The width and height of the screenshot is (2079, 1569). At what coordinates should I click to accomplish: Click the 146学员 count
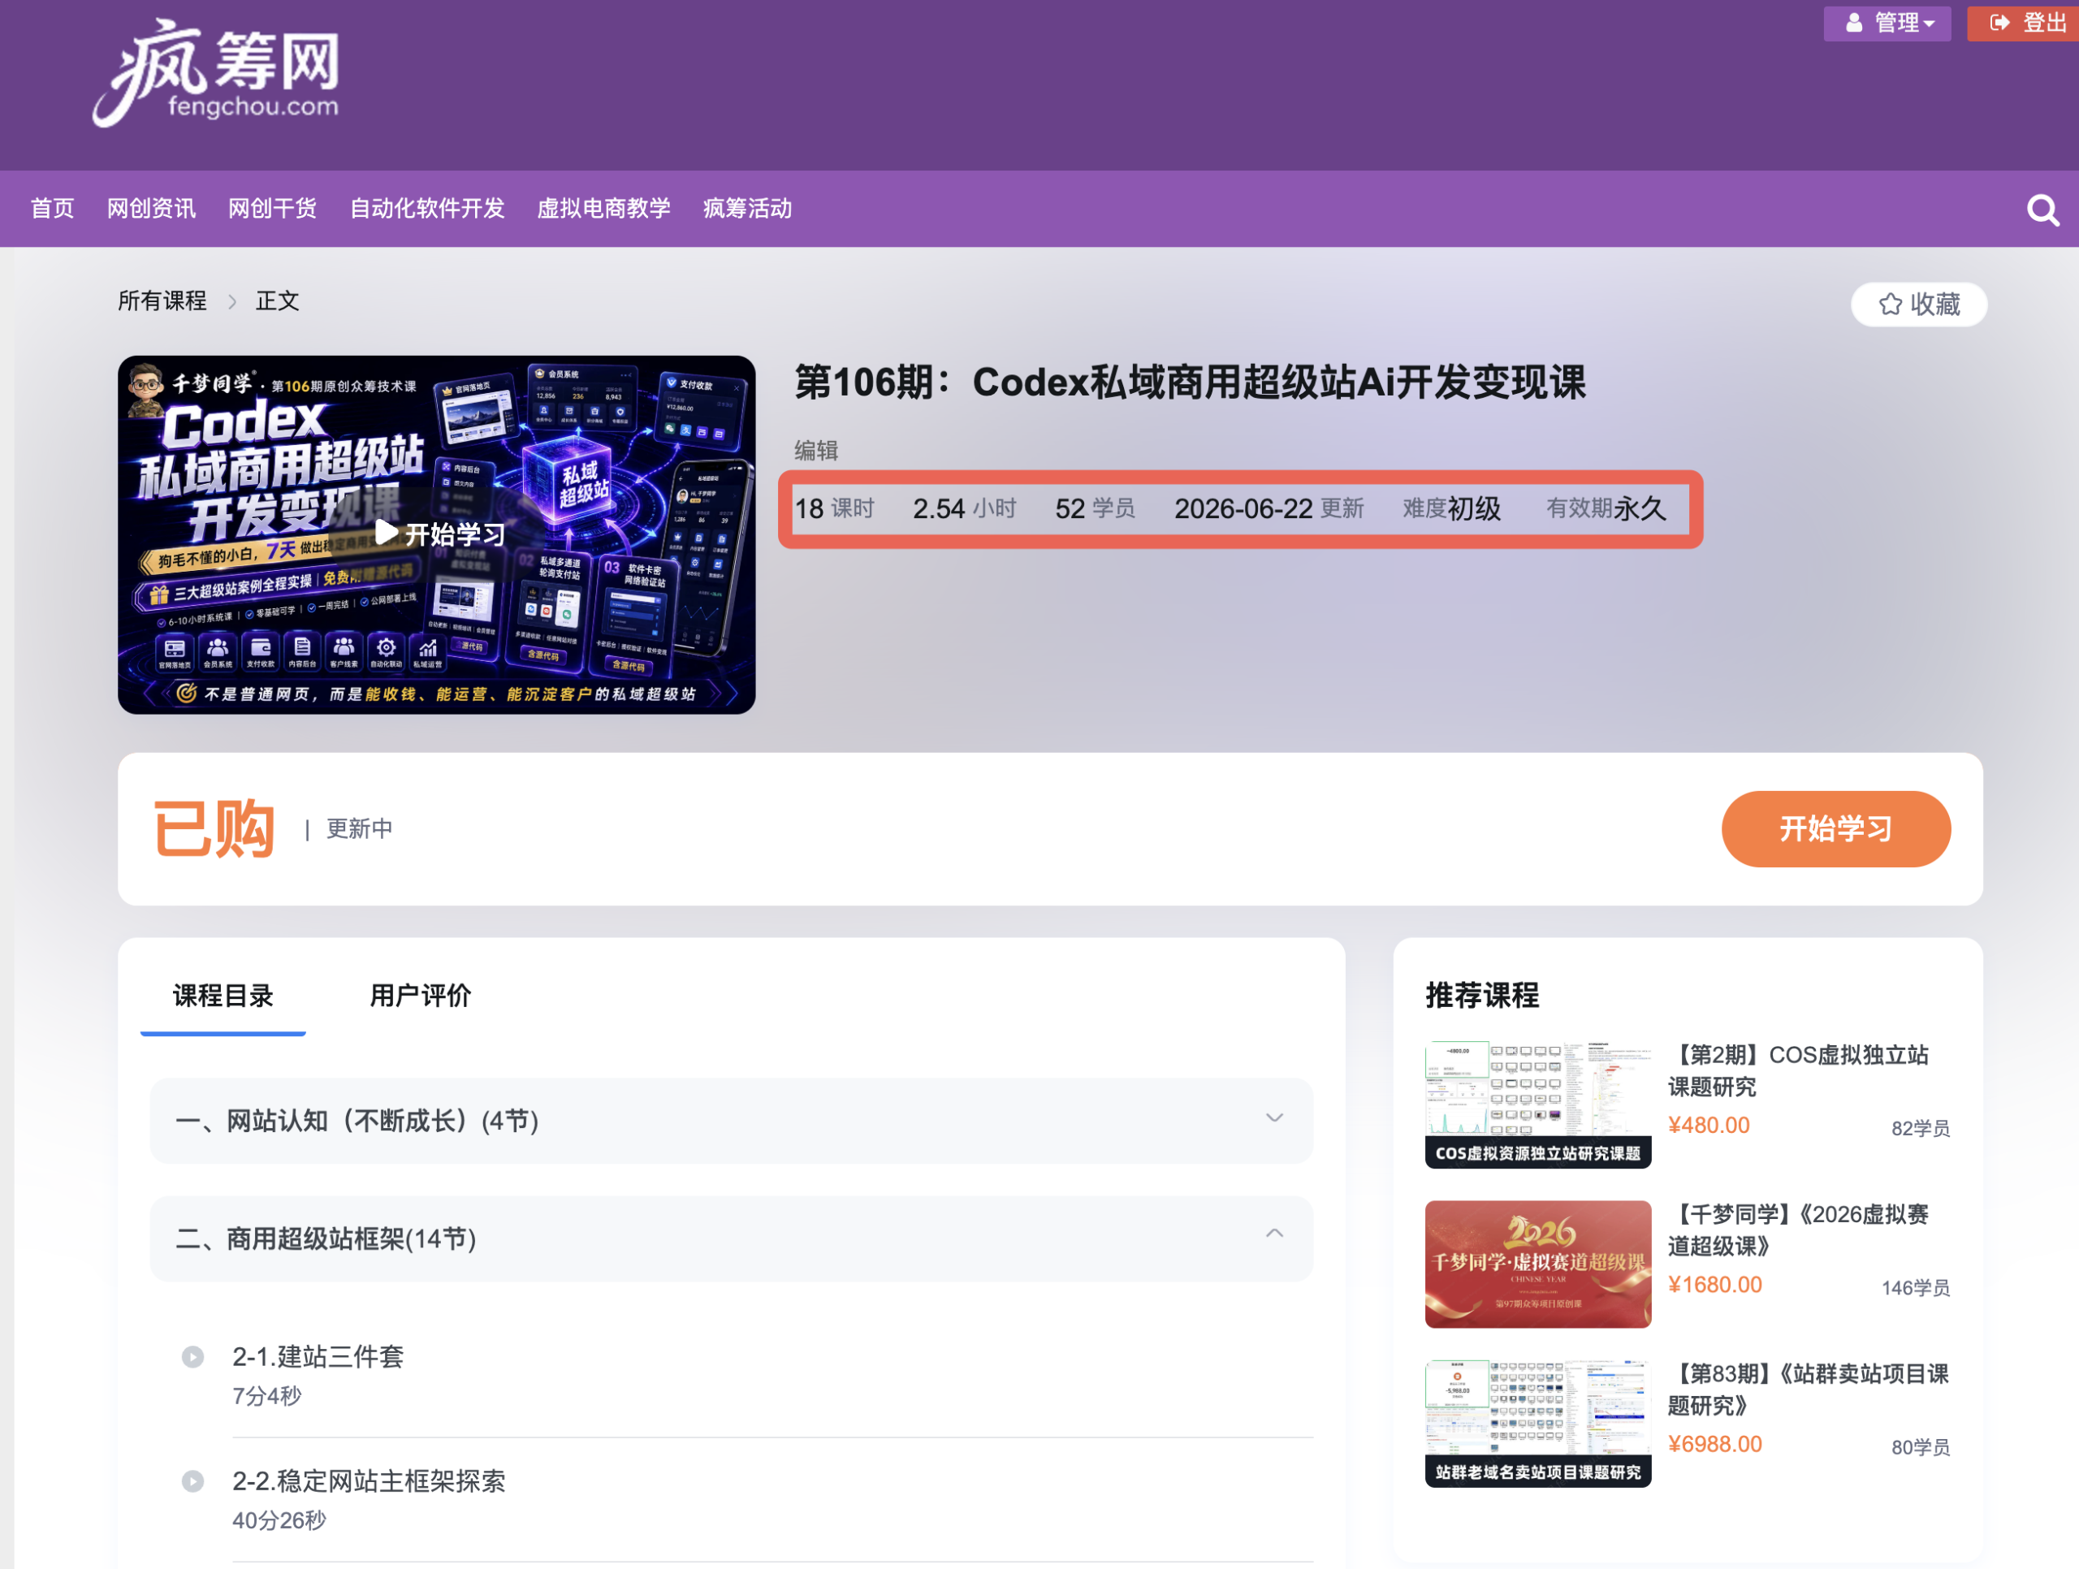(1916, 1288)
